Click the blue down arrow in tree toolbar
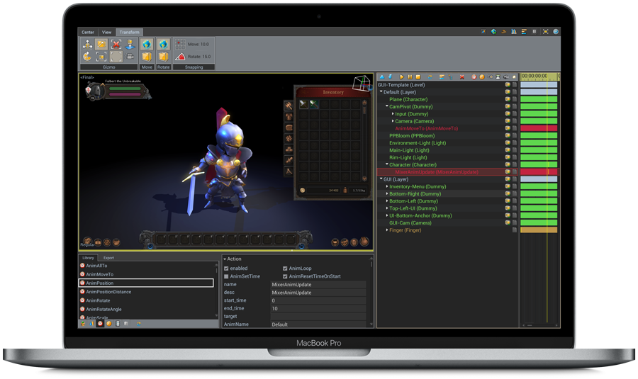The image size is (638, 379). 390,77
